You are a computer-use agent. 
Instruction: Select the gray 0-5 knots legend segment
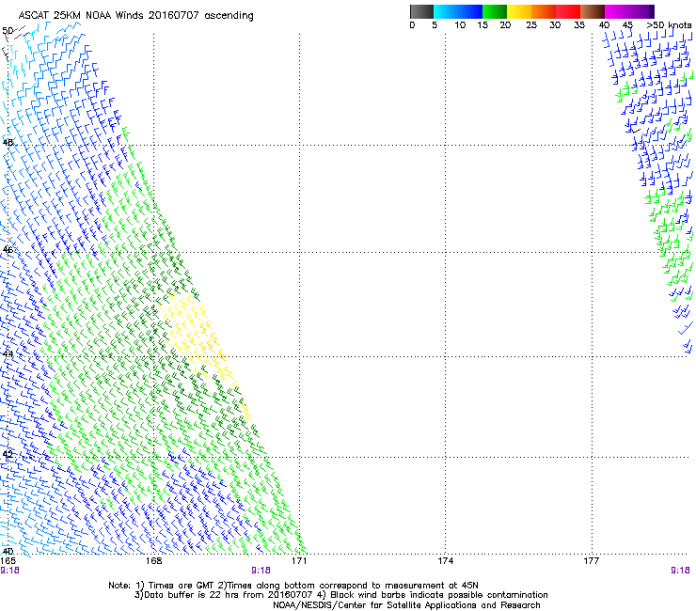[x=421, y=11]
